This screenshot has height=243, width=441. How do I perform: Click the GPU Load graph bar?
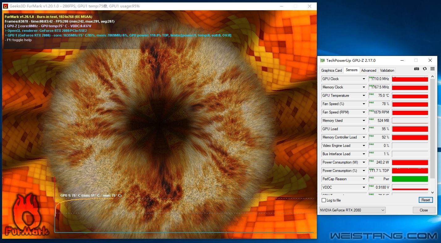click(x=410, y=129)
